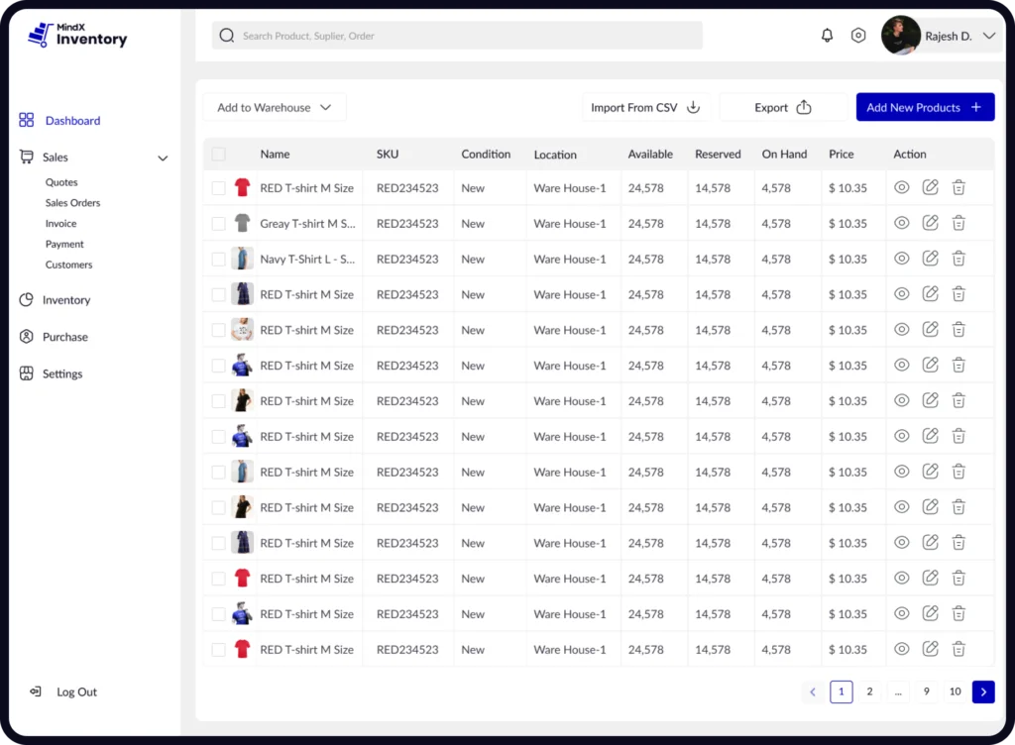Click the Export button

tap(784, 106)
